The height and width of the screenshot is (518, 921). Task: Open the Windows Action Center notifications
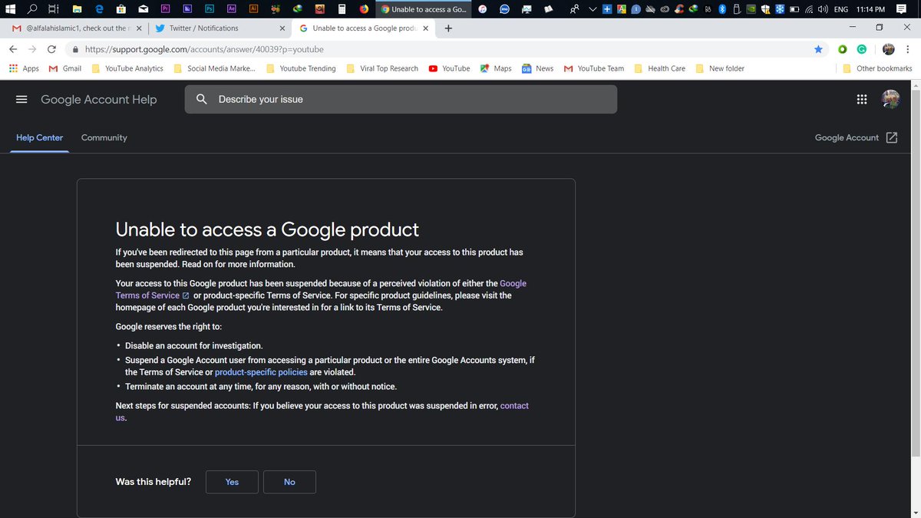[x=901, y=9]
